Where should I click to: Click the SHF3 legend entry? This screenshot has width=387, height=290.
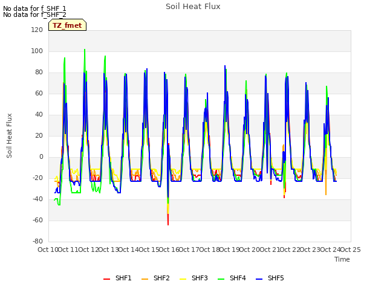[x=193, y=278]
